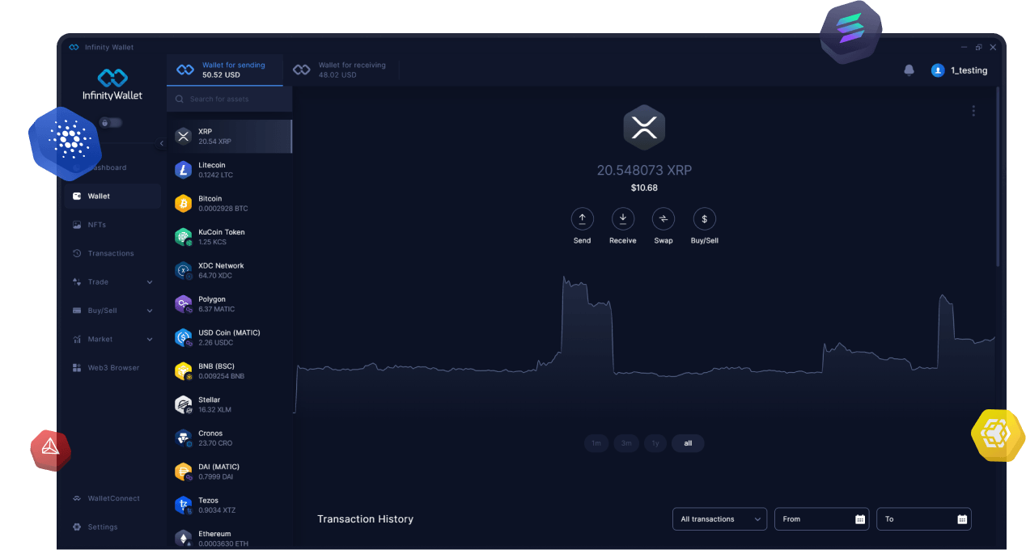This screenshot has width=1026, height=550.
Task: Click the Receive download icon
Action: pyautogui.click(x=622, y=218)
